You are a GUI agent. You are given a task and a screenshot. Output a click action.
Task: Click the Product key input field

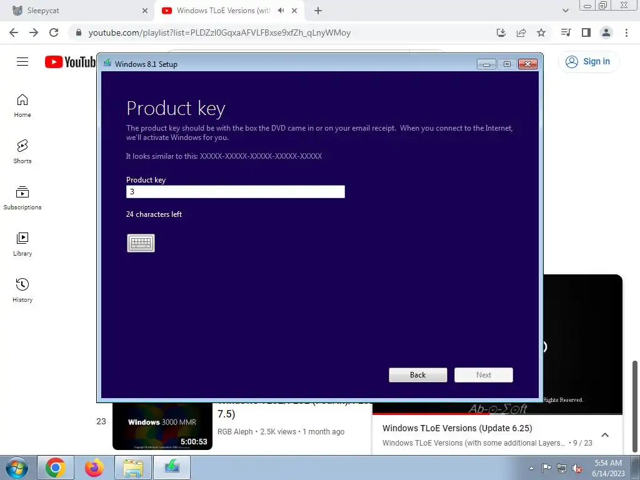coord(236,191)
